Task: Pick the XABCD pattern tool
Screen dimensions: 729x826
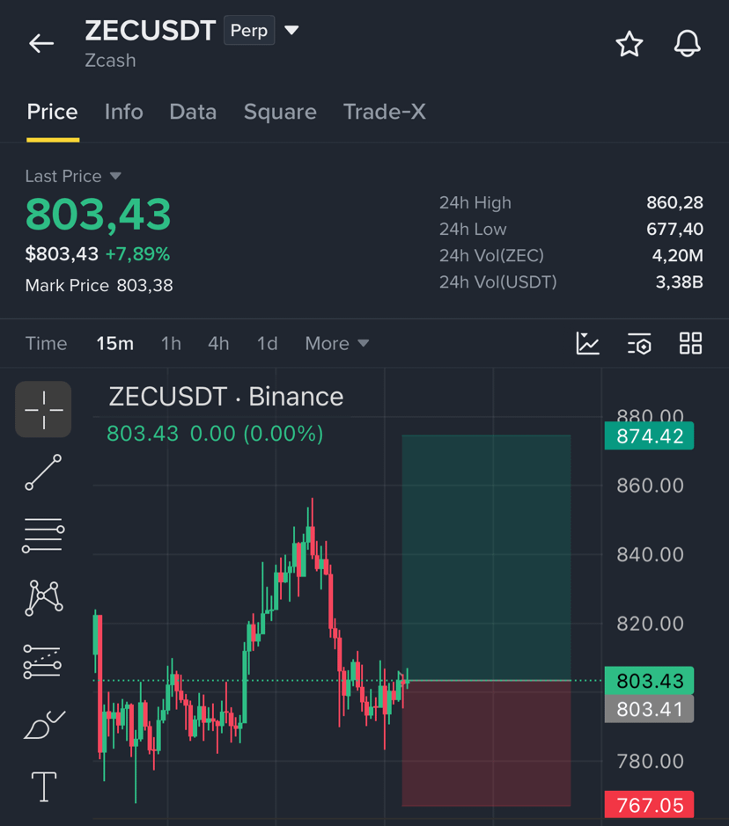Action: coord(44,598)
